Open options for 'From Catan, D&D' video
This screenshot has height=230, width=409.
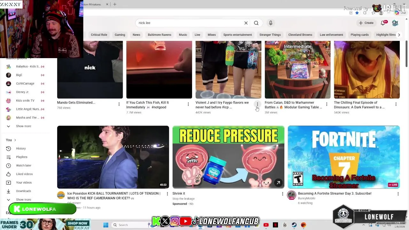[327, 104]
